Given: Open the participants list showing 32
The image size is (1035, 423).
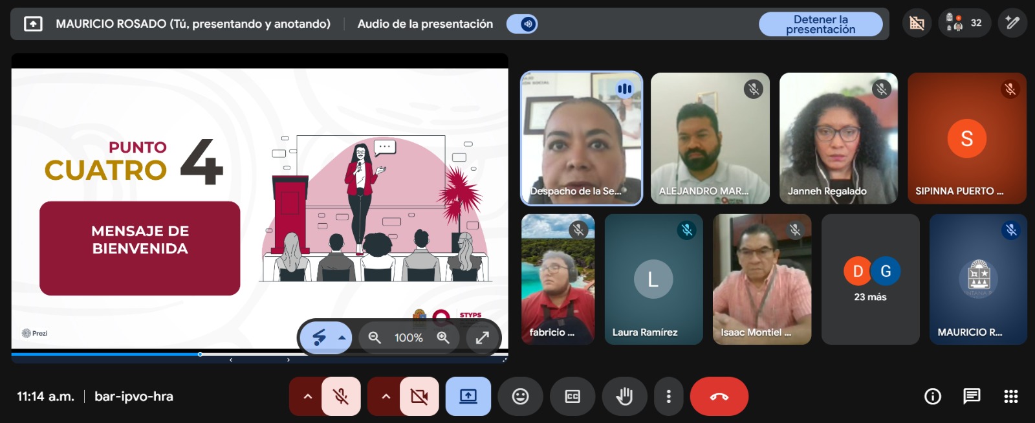Looking at the screenshot, I should tap(964, 23).
